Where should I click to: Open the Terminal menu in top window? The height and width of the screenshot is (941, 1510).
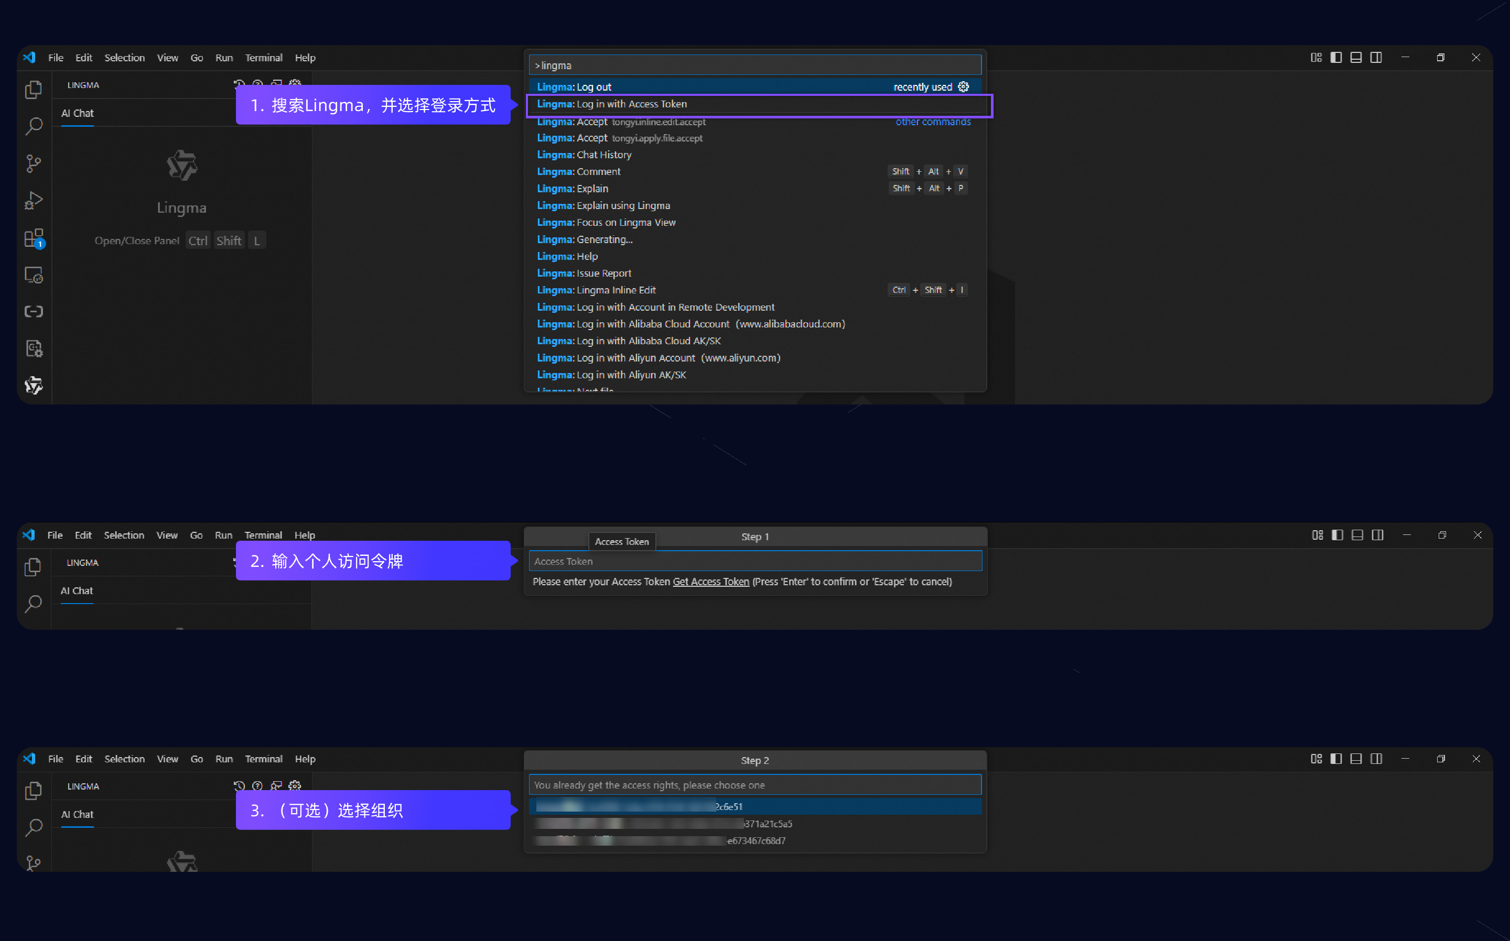[x=263, y=58]
